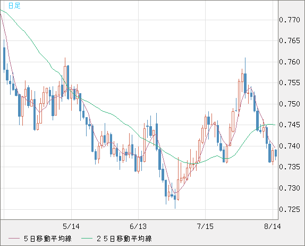Select the 0.735 price axis label
Screen dimensions: 305x246
pos(290,167)
